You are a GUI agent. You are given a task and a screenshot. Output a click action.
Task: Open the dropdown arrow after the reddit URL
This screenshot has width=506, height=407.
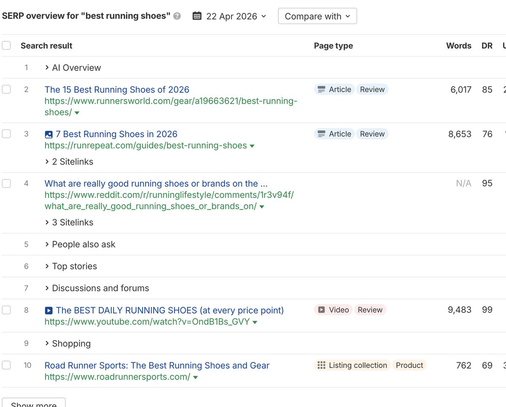(x=262, y=207)
